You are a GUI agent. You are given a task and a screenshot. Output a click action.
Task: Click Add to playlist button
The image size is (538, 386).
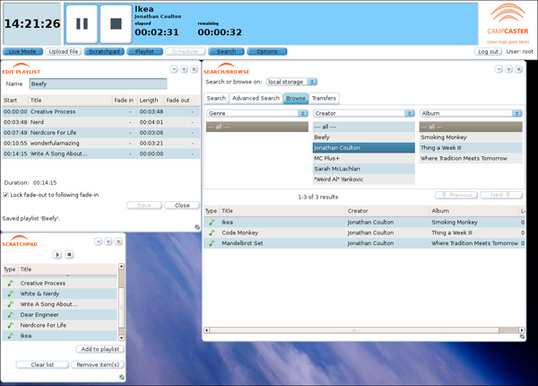[100, 349]
